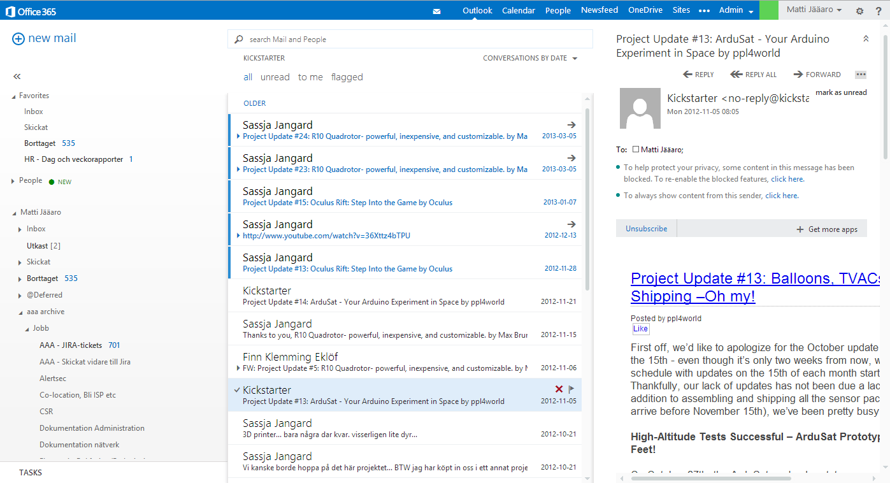Click forwarded arrow on Project Update #24 message
Viewport: 890px width, 483px height.
pyautogui.click(x=571, y=125)
